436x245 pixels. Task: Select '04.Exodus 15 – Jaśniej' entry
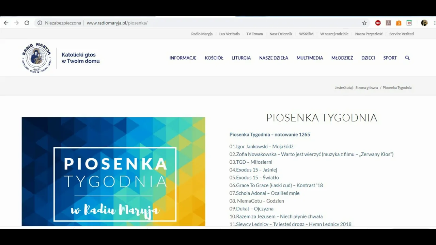coord(253,170)
